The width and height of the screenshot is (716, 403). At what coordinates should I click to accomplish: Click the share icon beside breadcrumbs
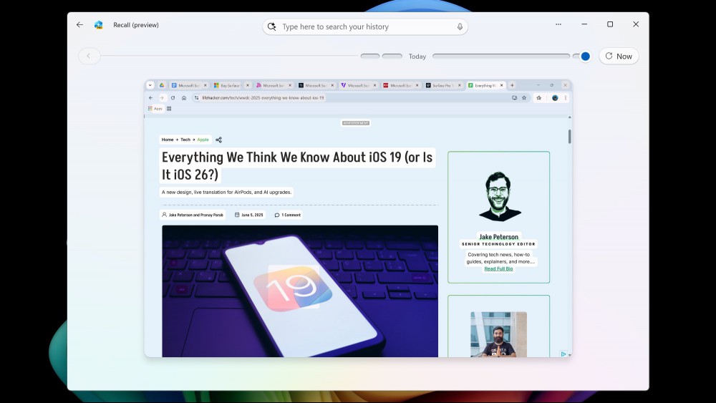218,140
